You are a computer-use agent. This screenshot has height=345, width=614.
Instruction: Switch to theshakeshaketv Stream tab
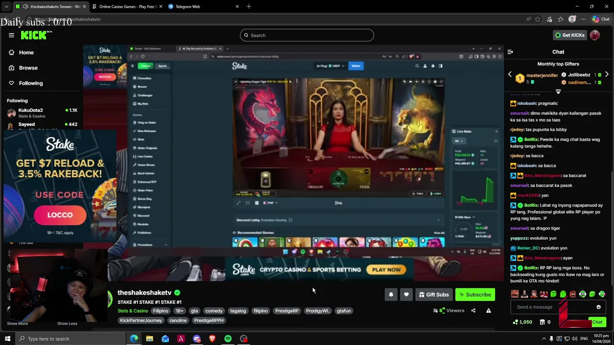[x=51, y=6]
